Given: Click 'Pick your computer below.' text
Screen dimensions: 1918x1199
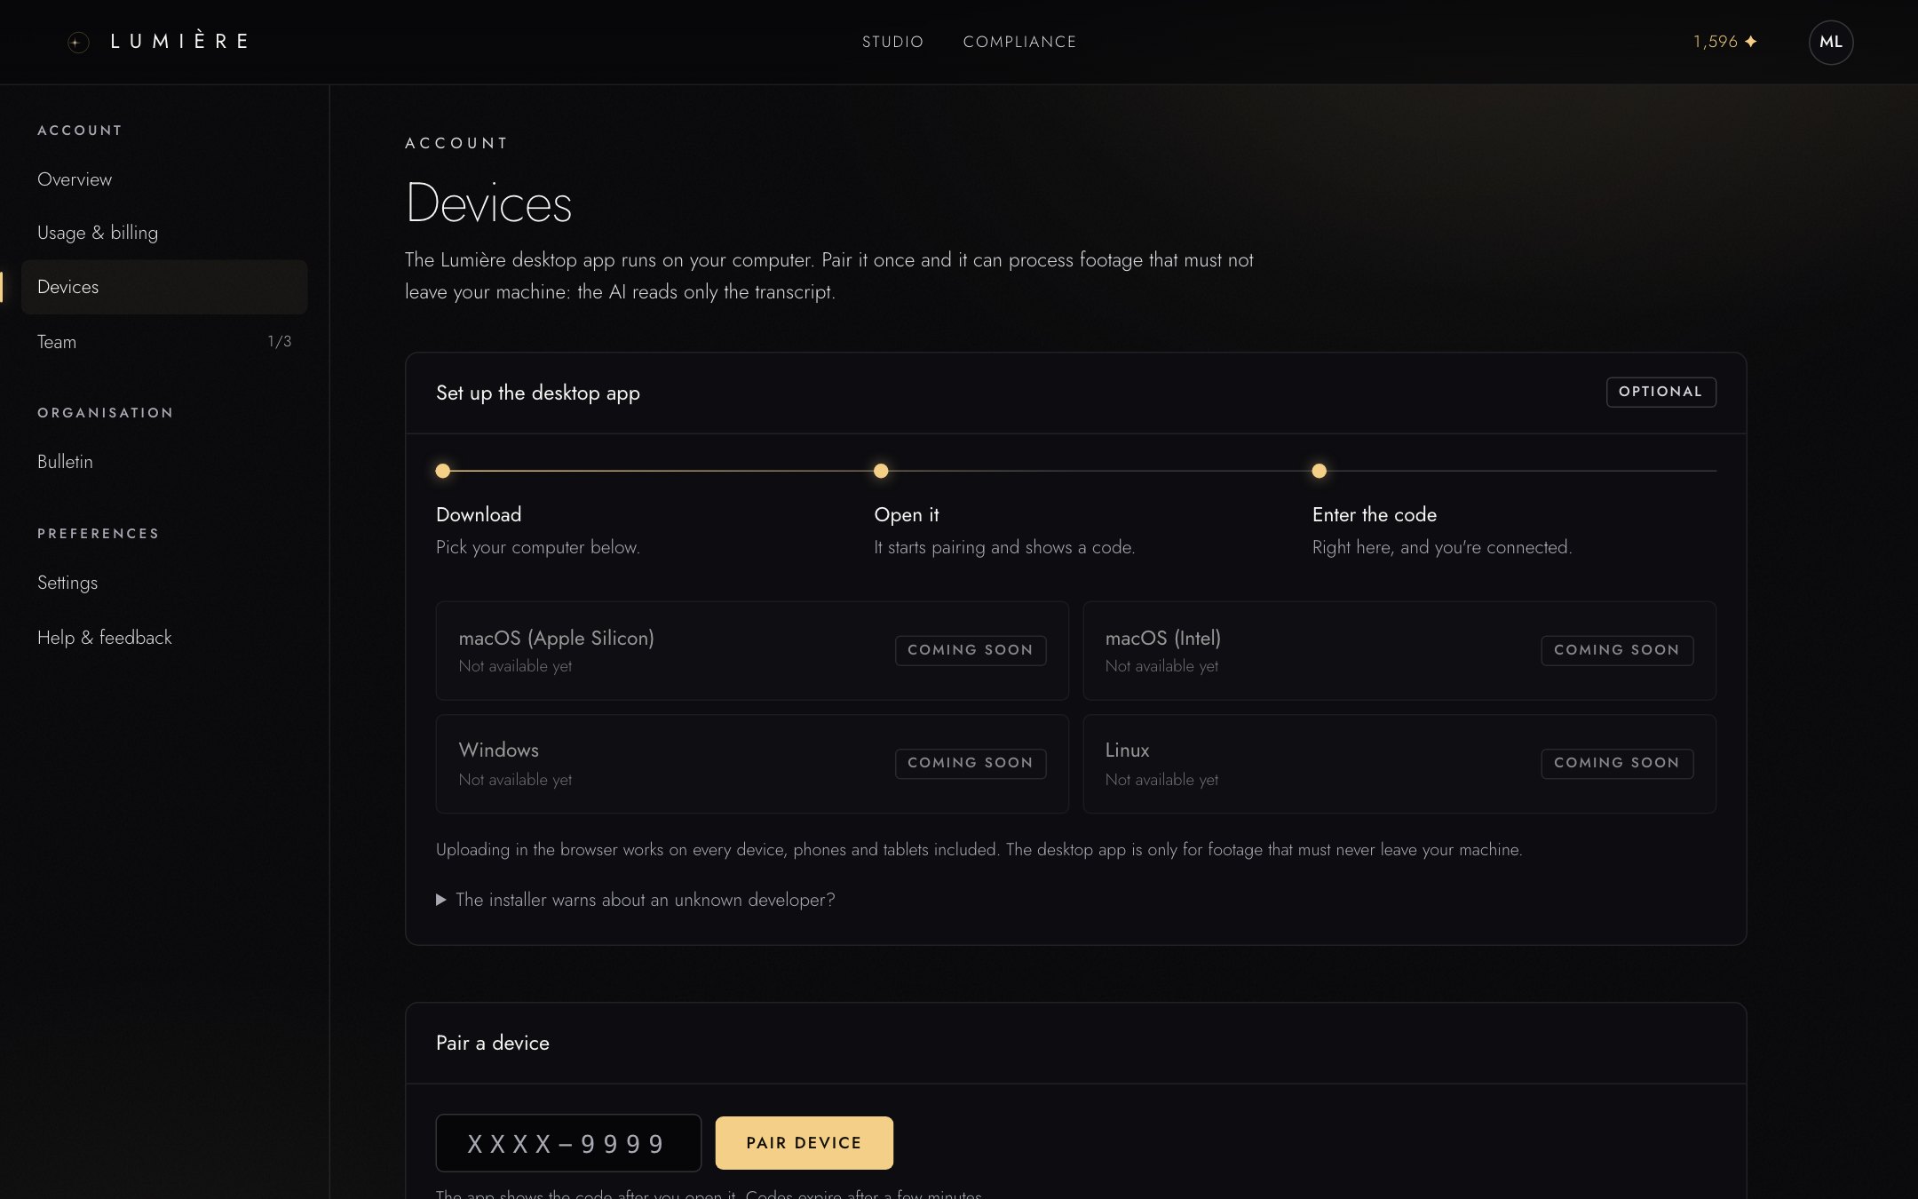Looking at the screenshot, I should [x=538, y=547].
